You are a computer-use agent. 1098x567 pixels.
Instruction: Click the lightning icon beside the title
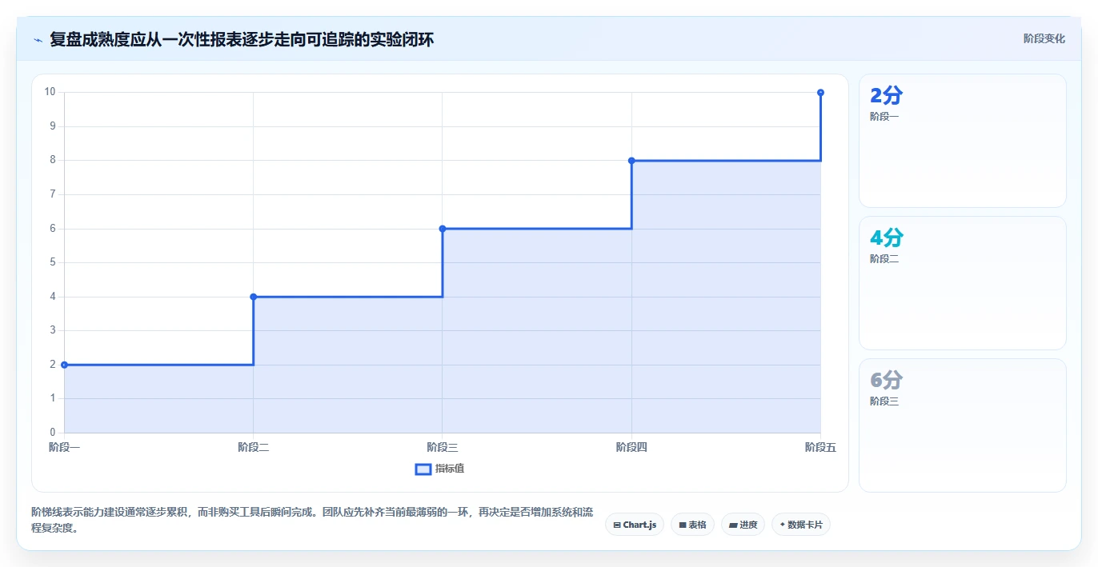pyautogui.click(x=38, y=40)
